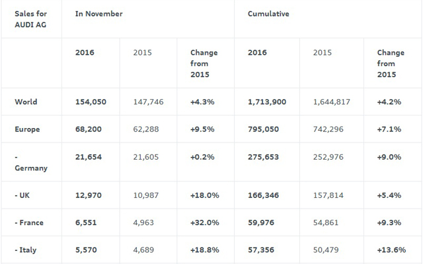423x264 pixels.
Task: Click the World row label
Action: 26,102
